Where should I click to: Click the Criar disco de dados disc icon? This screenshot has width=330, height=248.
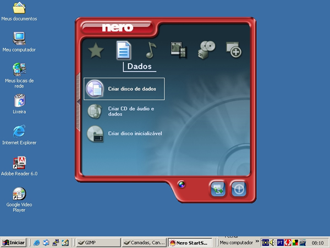point(95,89)
